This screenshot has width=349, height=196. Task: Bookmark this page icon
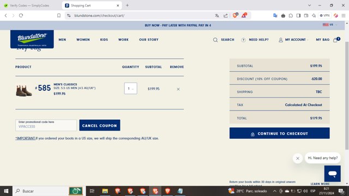point(59,16)
